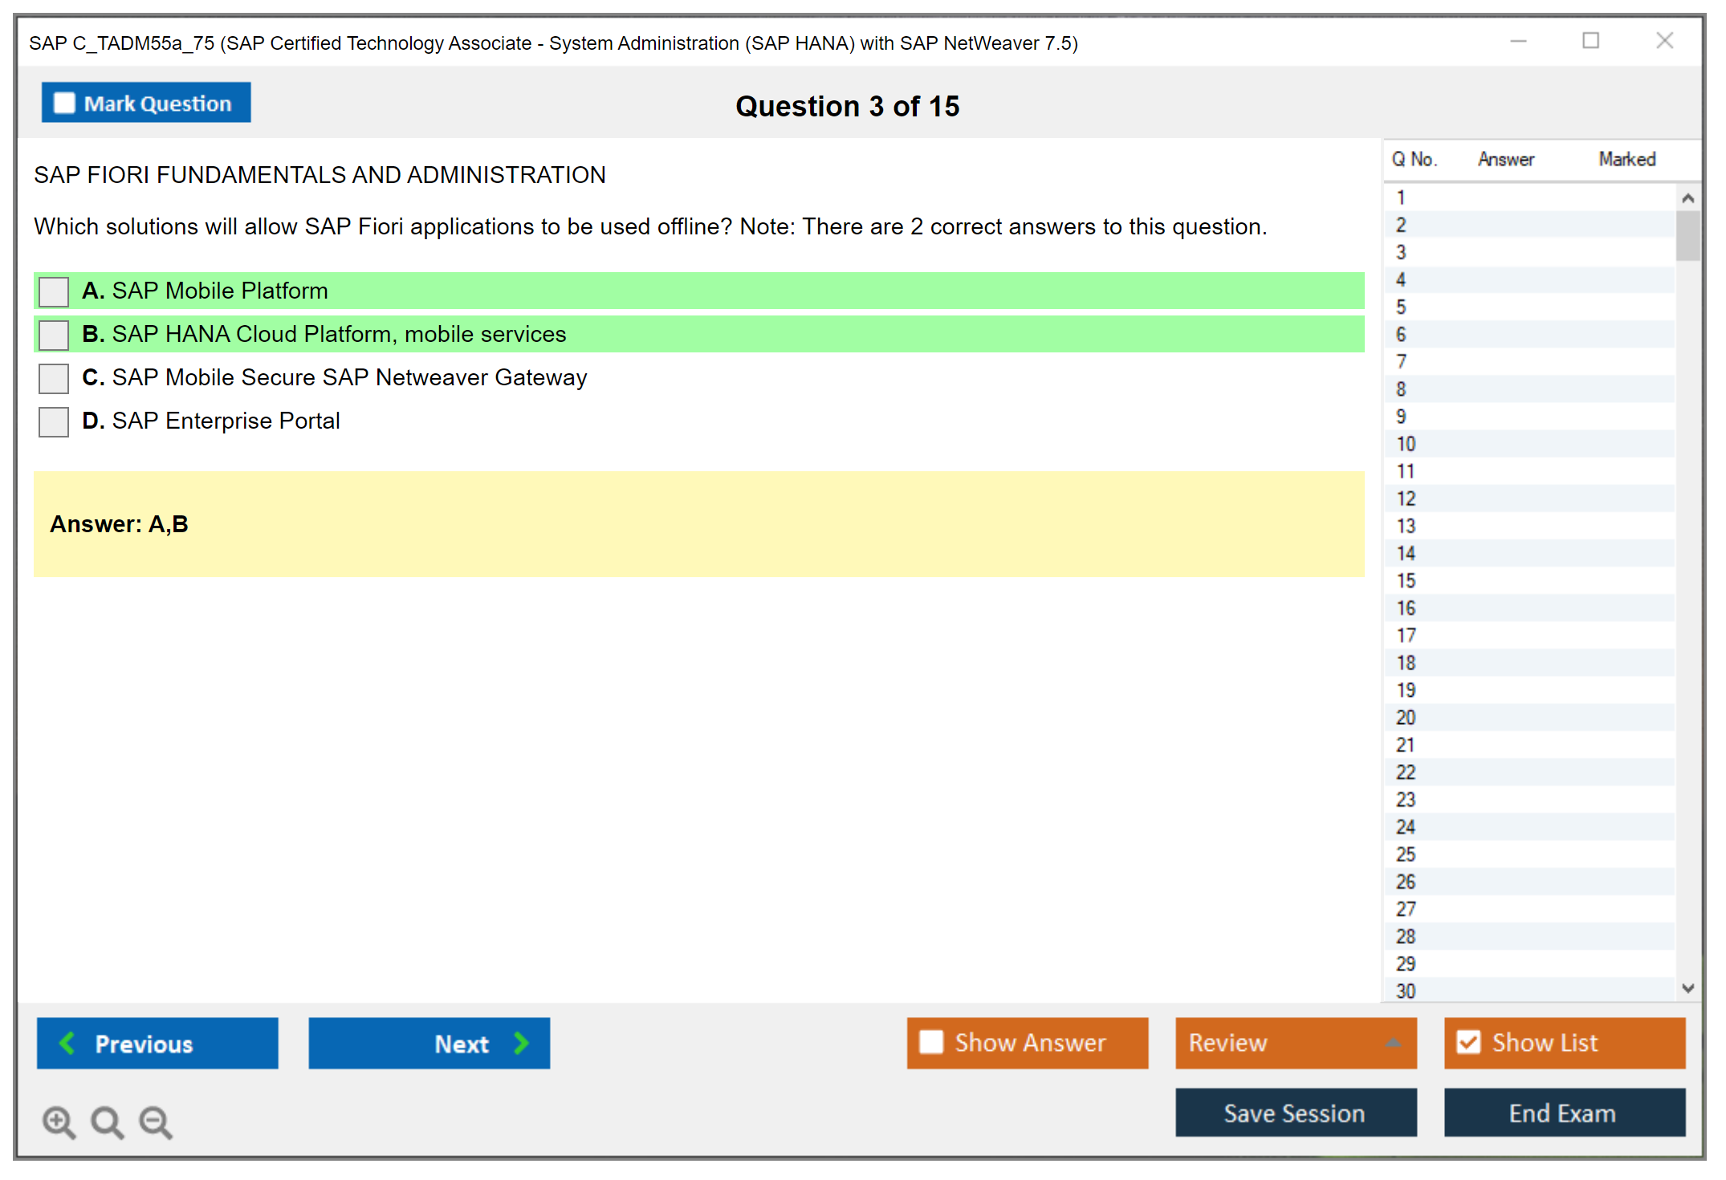The height and width of the screenshot is (1180, 1726).
Task: Click the question list scrollbar thumb
Action: click(1687, 236)
